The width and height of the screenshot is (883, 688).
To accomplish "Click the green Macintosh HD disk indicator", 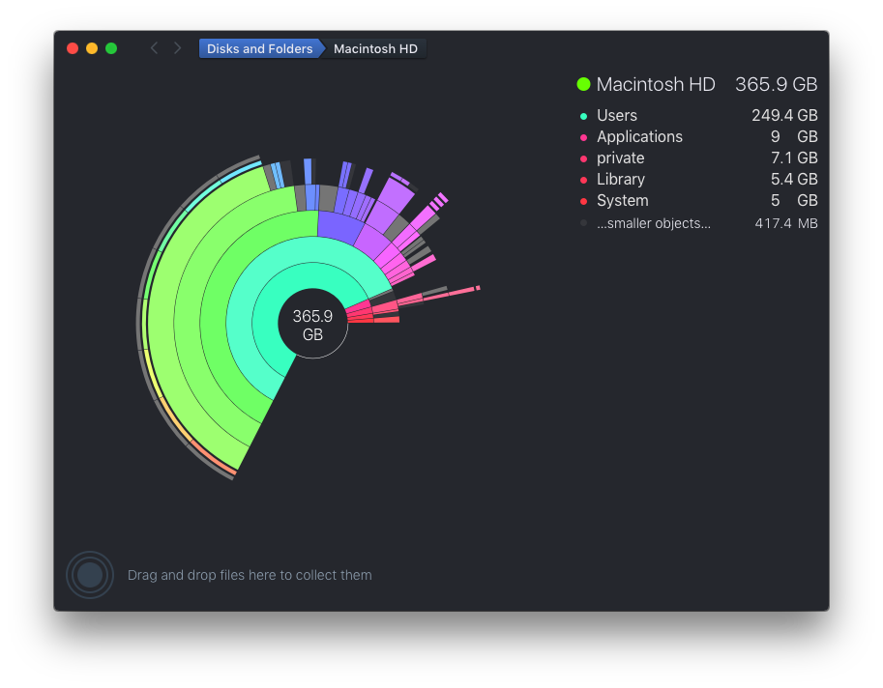I will pos(583,84).
